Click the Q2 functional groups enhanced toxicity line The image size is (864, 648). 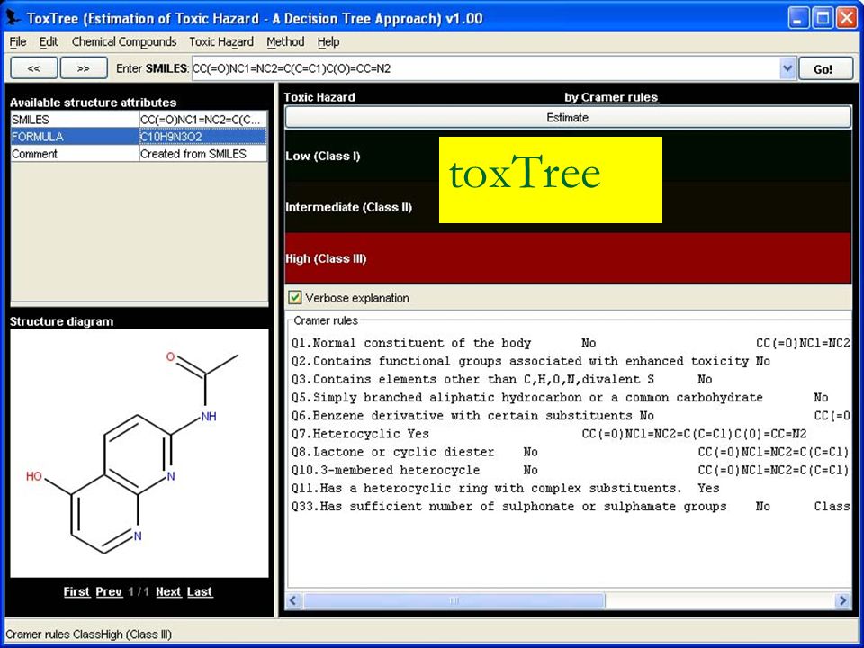pos(531,362)
